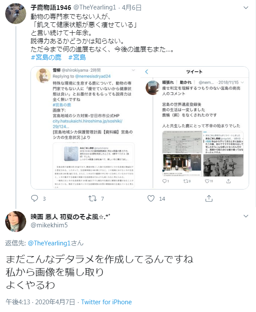Screen dimensions: 256x312
Task: Reply to the 子鹿物語1946 tweet
Action: [35, 199]
